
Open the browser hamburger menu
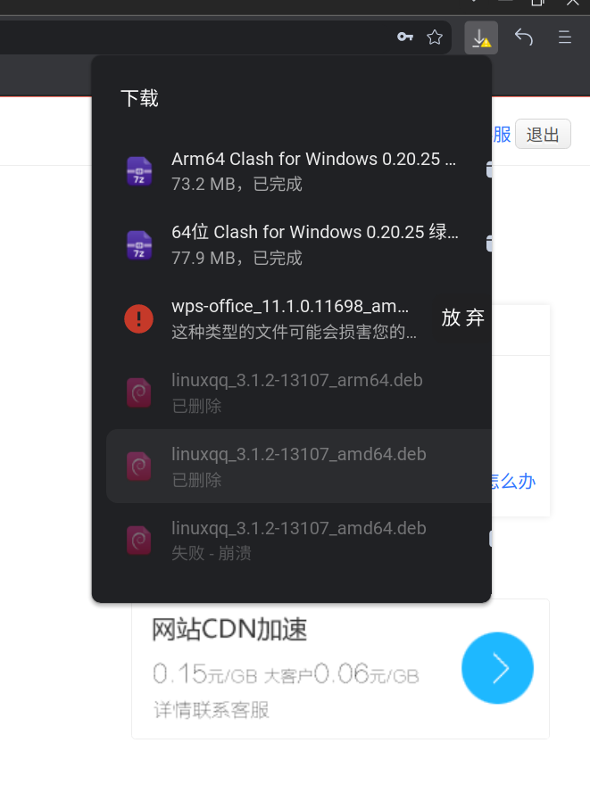565,37
